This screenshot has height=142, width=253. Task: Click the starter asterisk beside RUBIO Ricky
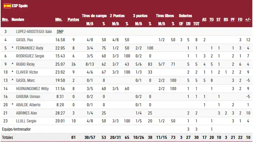click(13, 64)
